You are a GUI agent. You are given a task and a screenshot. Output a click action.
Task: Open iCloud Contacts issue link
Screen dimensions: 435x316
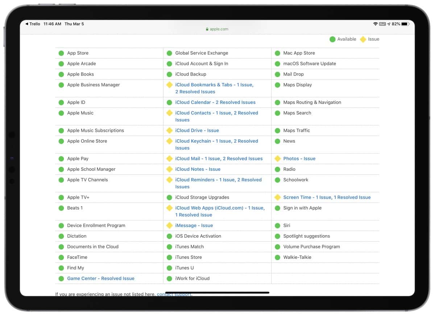tap(217, 116)
